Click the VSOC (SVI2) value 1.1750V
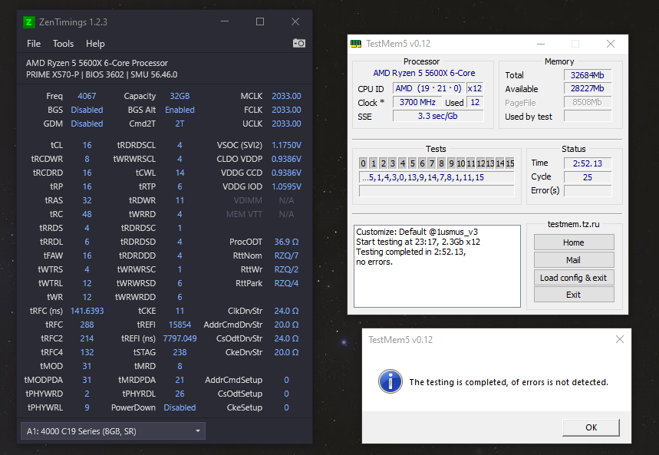The height and width of the screenshot is (455, 659). [286, 145]
